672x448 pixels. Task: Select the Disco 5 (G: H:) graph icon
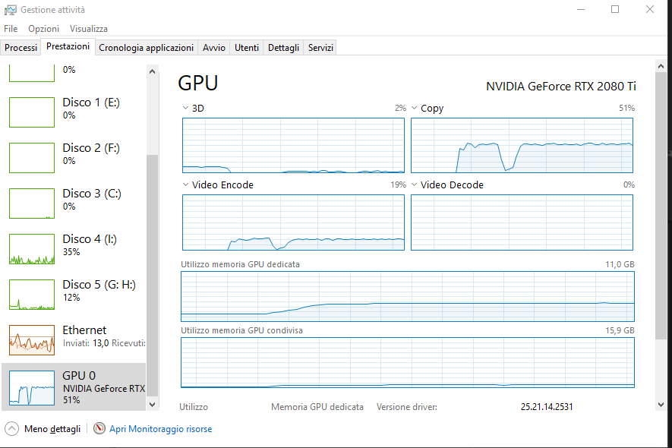[31, 294]
